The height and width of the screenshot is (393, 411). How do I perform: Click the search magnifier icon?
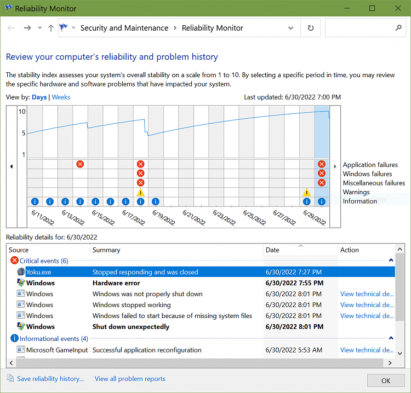point(398,28)
